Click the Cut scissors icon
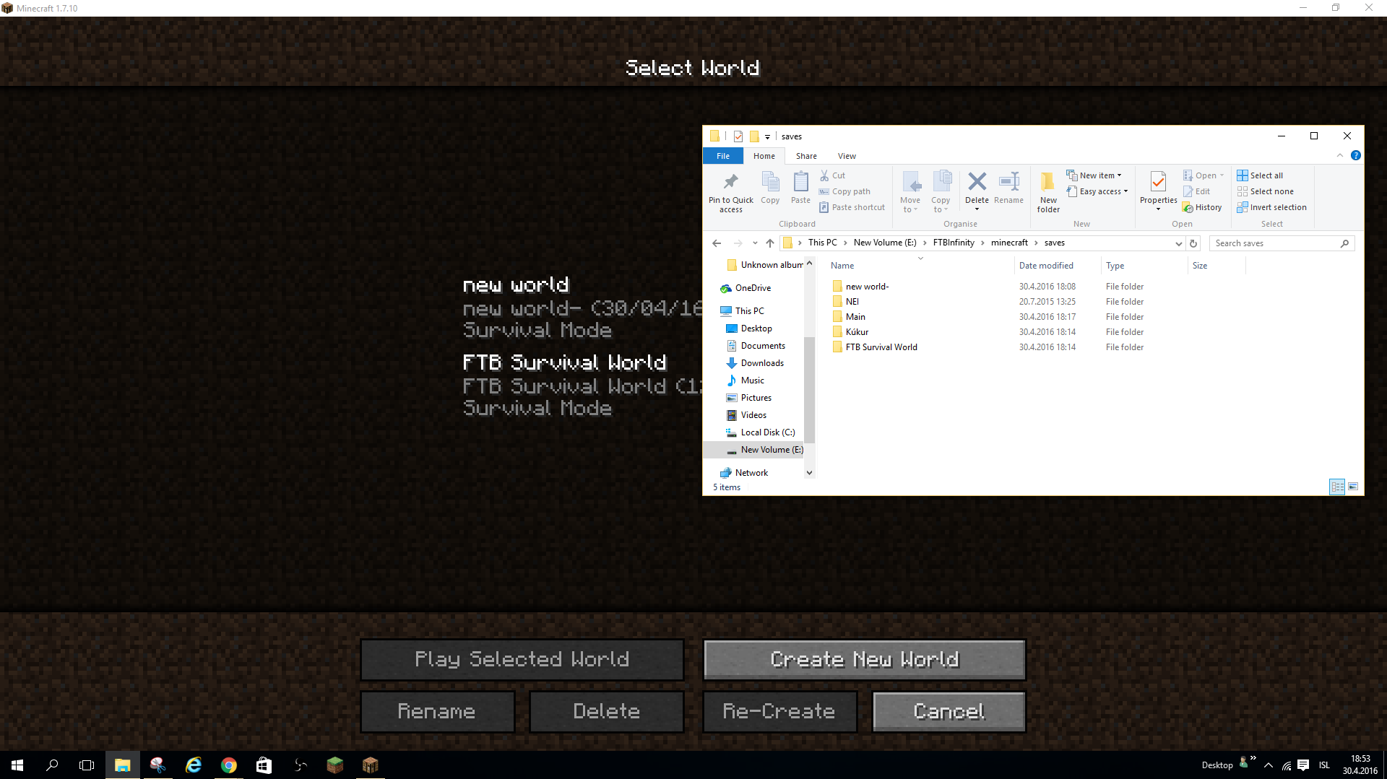This screenshot has height=779, width=1387. [x=824, y=175]
